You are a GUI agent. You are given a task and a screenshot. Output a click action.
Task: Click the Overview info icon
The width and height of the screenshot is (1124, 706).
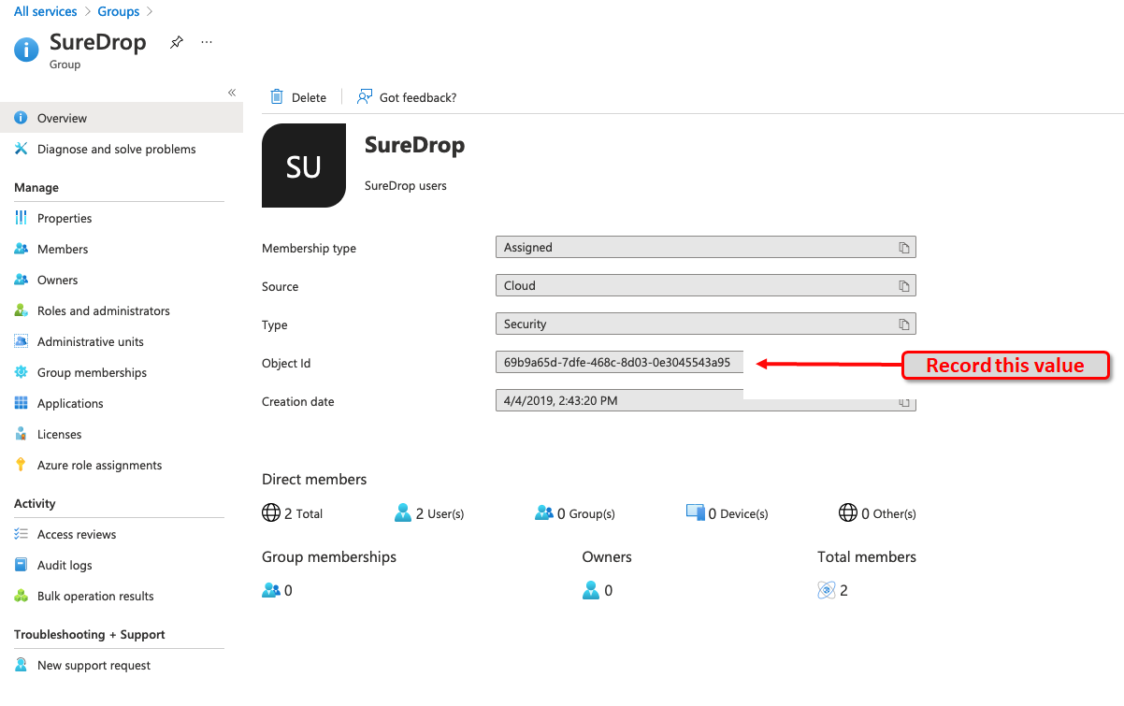(x=22, y=118)
